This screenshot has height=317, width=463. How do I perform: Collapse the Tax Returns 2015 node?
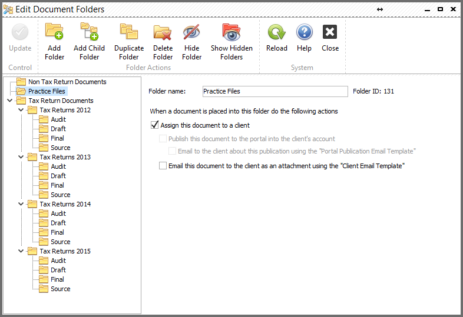point(21,251)
